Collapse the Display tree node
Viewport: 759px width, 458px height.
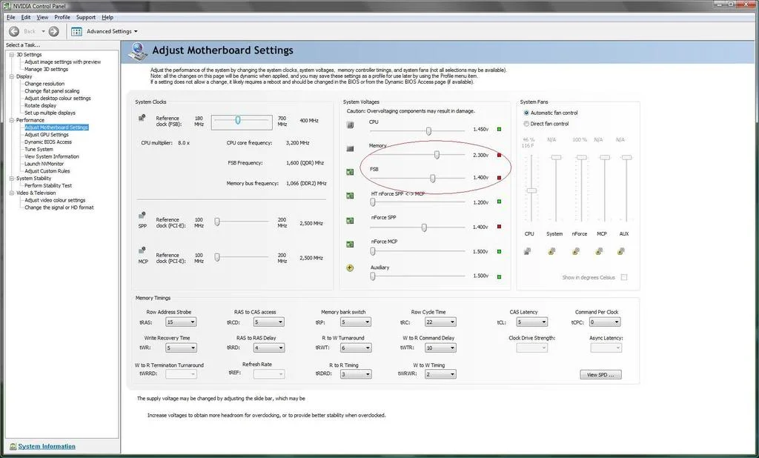pyautogui.click(x=12, y=76)
